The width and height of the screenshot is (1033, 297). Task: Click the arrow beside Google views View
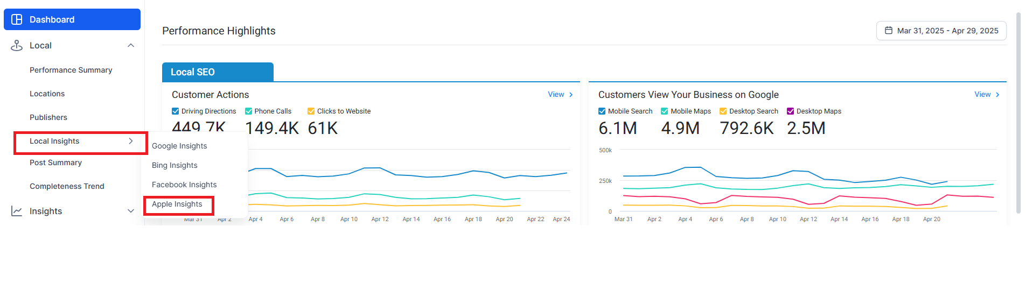[997, 95]
